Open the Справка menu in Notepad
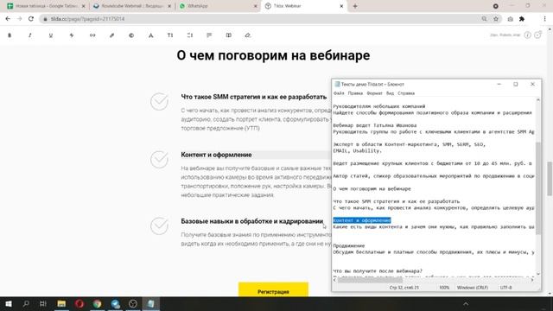Screen dimensions: 553x311 click(x=406, y=93)
